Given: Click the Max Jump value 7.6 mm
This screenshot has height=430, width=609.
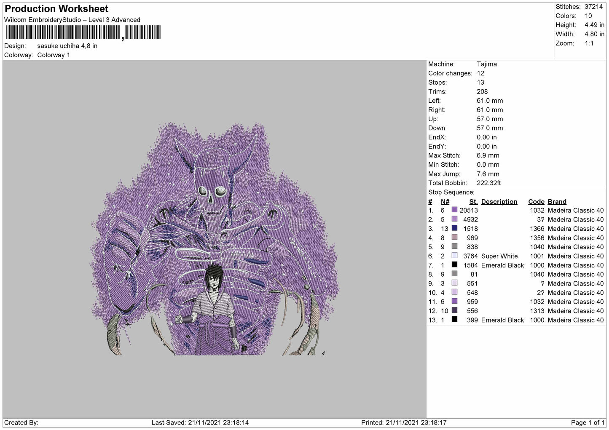Looking at the screenshot, I should (x=488, y=174).
